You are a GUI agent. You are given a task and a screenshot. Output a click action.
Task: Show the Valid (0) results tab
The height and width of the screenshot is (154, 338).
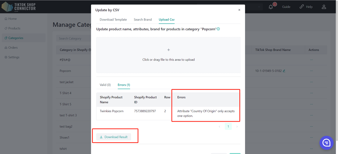point(105,85)
